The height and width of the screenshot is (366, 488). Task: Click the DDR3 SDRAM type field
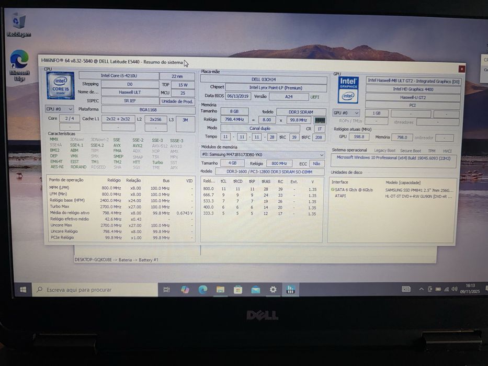tap(301, 112)
